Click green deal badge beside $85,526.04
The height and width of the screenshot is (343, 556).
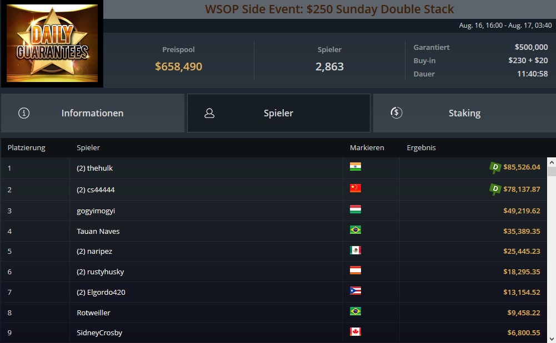pyautogui.click(x=495, y=167)
